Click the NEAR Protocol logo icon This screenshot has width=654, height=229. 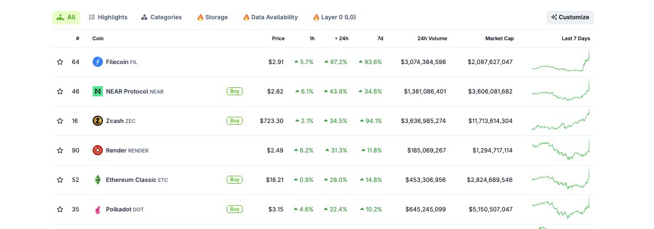(98, 91)
